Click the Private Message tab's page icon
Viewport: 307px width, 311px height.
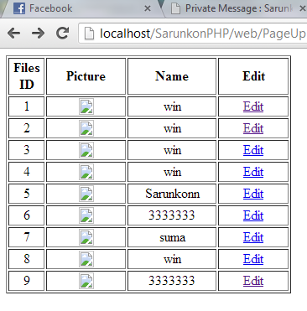pos(175,8)
